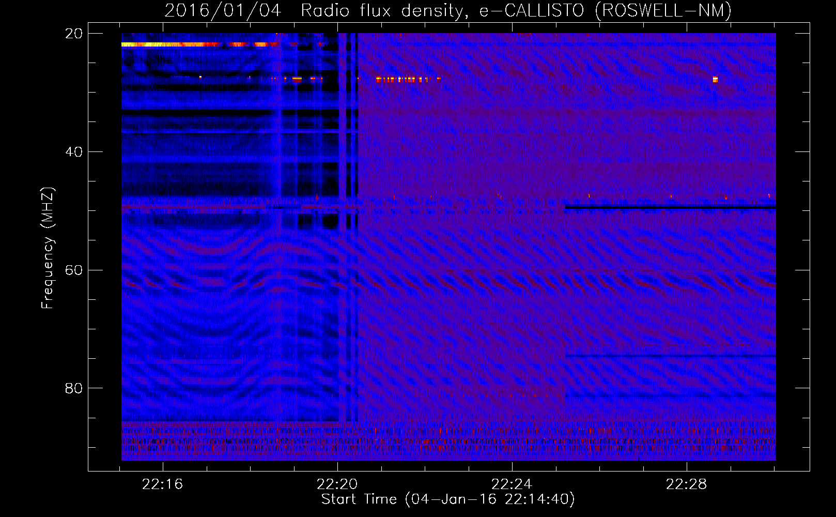Screen dimensions: 836x517
Task: Click the '22:24' time tick label
Action: pyautogui.click(x=512, y=484)
